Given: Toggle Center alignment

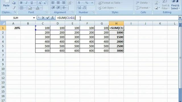Looking at the screenshot, I should point(58,3).
